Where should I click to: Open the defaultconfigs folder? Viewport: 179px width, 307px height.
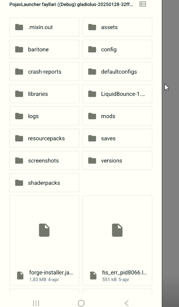coord(117,71)
